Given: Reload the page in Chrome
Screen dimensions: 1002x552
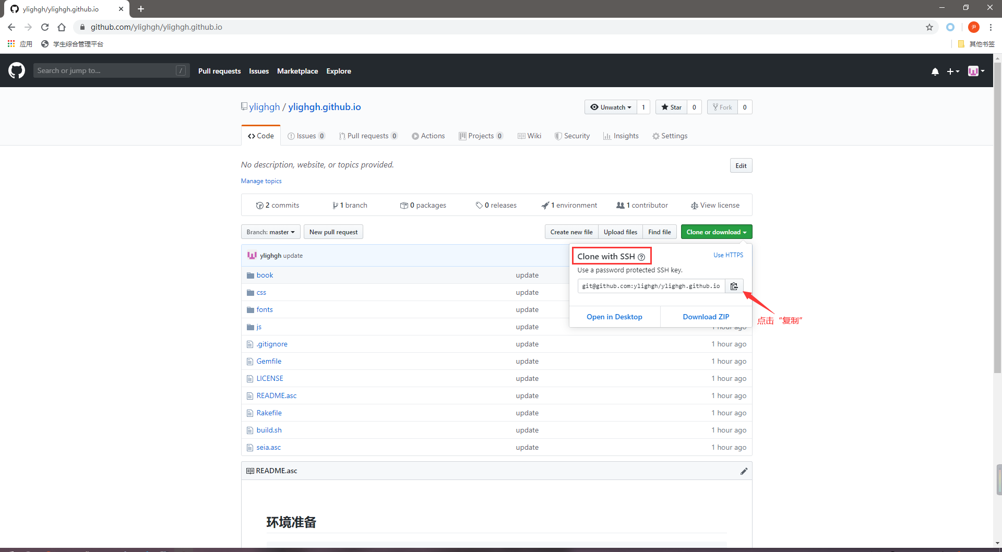Looking at the screenshot, I should pyautogui.click(x=45, y=27).
